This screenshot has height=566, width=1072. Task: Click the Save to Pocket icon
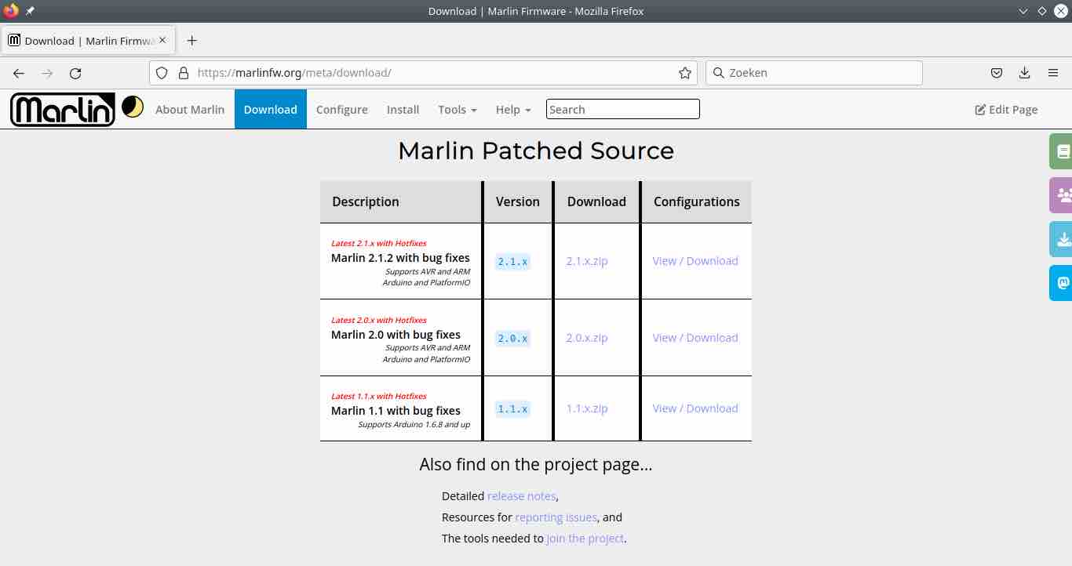click(x=996, y=72)
